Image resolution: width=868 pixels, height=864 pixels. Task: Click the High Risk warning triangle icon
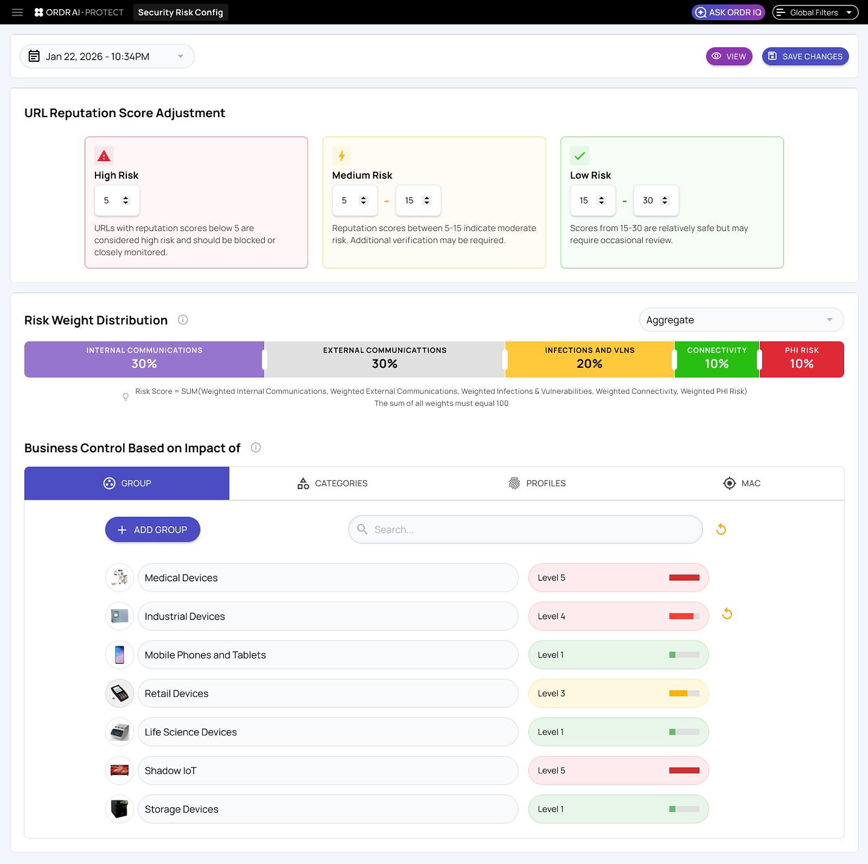click(104, 156)
